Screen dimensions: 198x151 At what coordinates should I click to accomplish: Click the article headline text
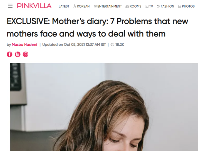(97, 28)
